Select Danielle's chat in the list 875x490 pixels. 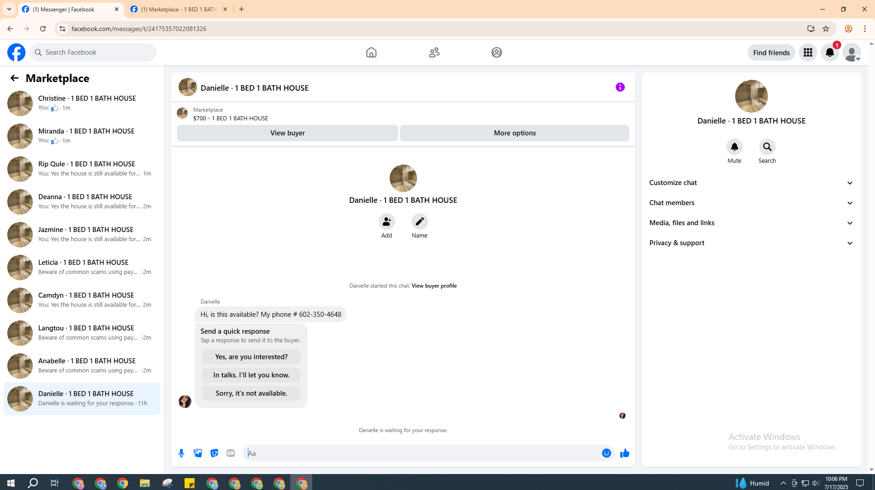tap(82, 399)
